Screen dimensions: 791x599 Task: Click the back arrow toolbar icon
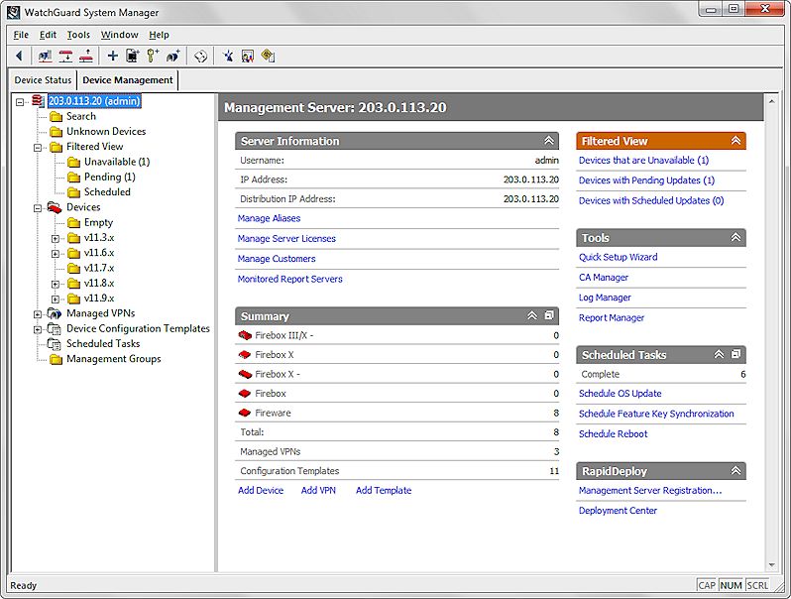click(x=19, y=57)
